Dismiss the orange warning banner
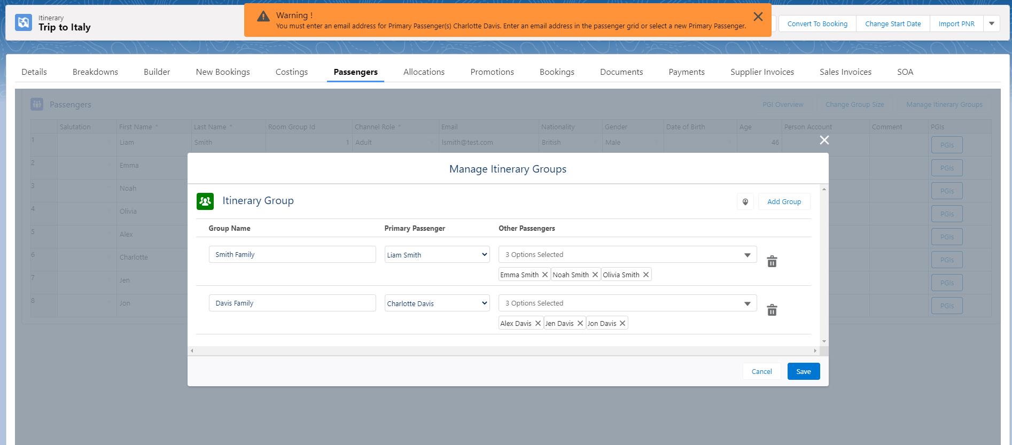Screen dimensions: 1012x445 click(758, 17)
